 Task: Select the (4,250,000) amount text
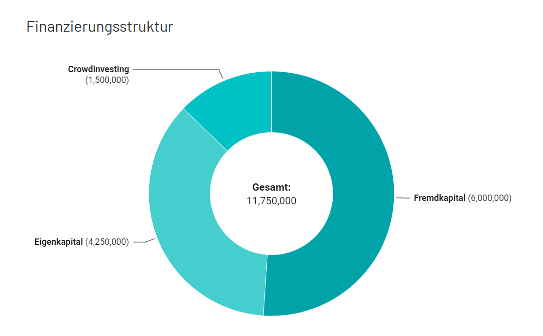tap(107, 241)
